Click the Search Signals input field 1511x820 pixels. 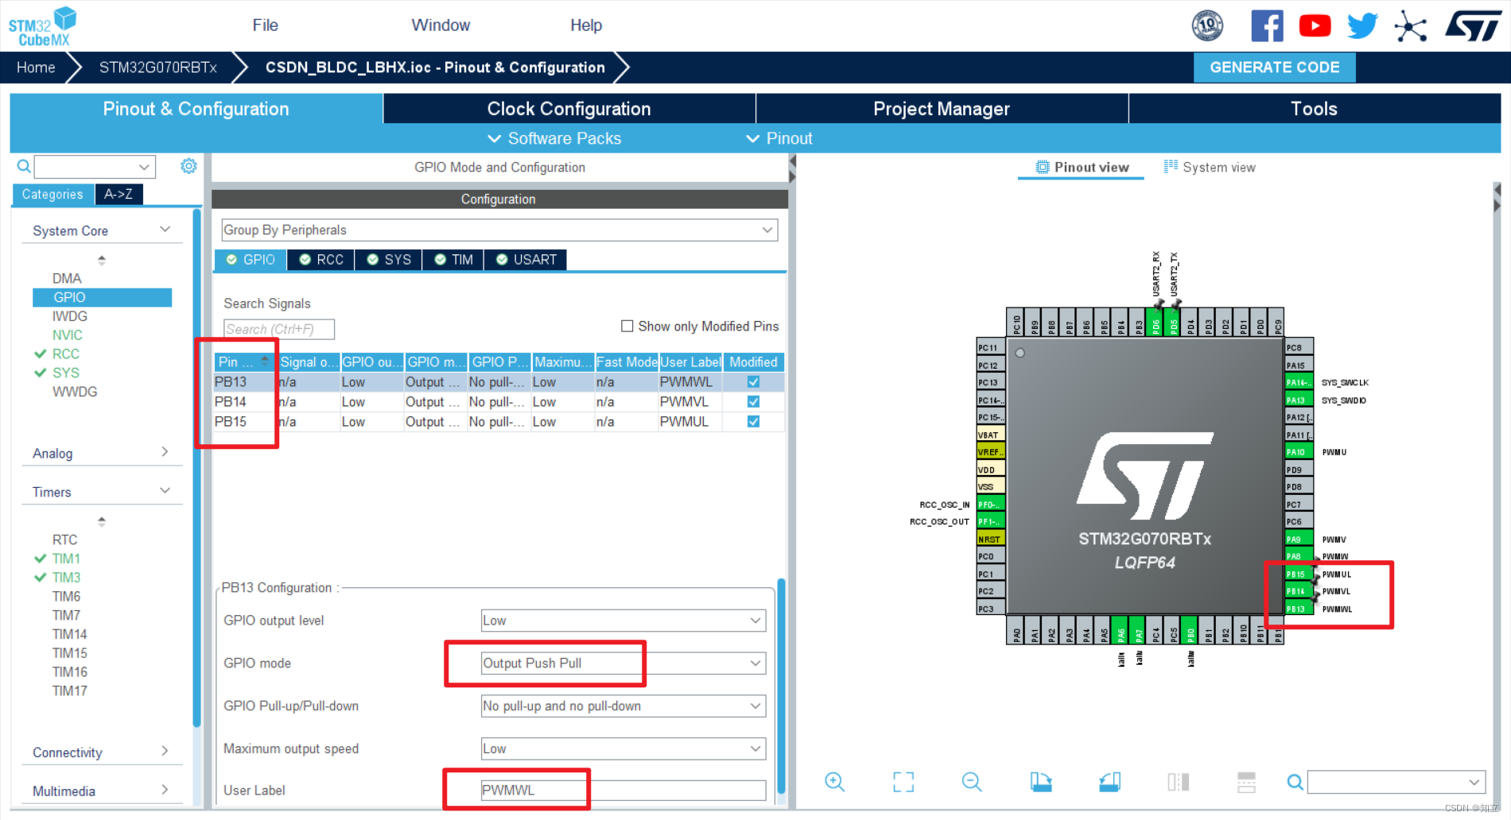pyautogui.click(x=278, y=329)
